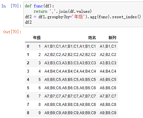Screen dimensions: 143x118
Task: Click cell A1;B1;C1,A1;B1;C1,A1;B1;C1
Action: coord(70,46)
